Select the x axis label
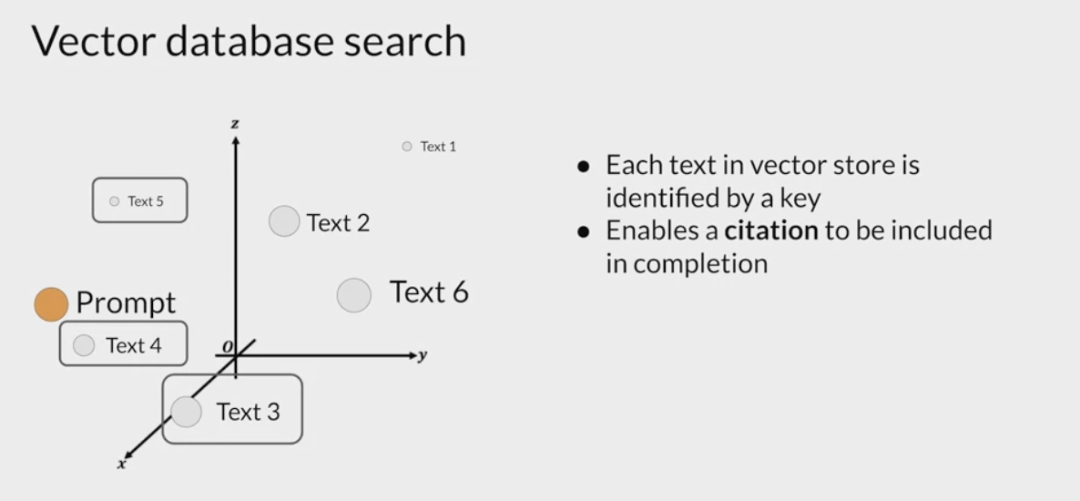 (x=121, y=465)
